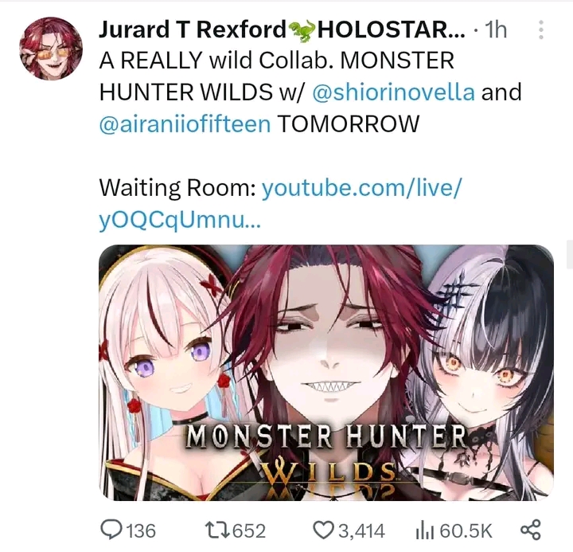Open the three-dot more options menu
The height and width of the screenshot is (552, 573).
click(x=541, y=29)
